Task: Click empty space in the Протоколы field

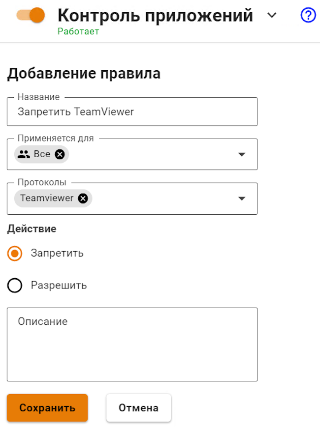Action: click(x=162, y=199)
